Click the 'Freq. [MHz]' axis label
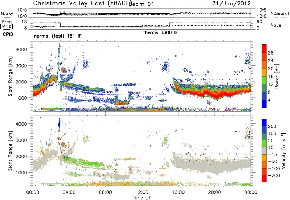This screenshot has height=200, width=290. [x=7, y=25]
